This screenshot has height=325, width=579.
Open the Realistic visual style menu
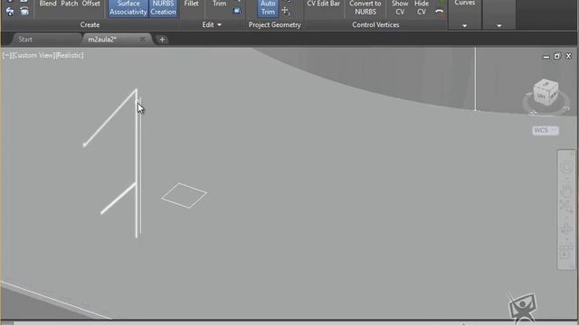click(70, 55)
